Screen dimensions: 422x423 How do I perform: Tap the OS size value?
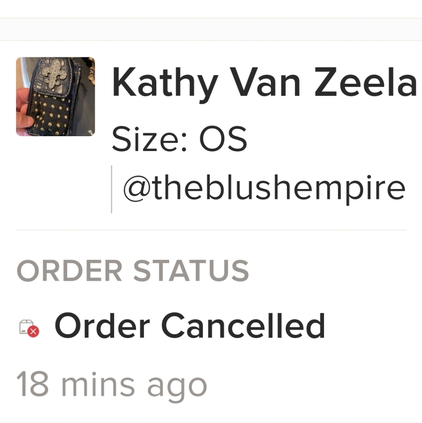[x=223, y=139]
